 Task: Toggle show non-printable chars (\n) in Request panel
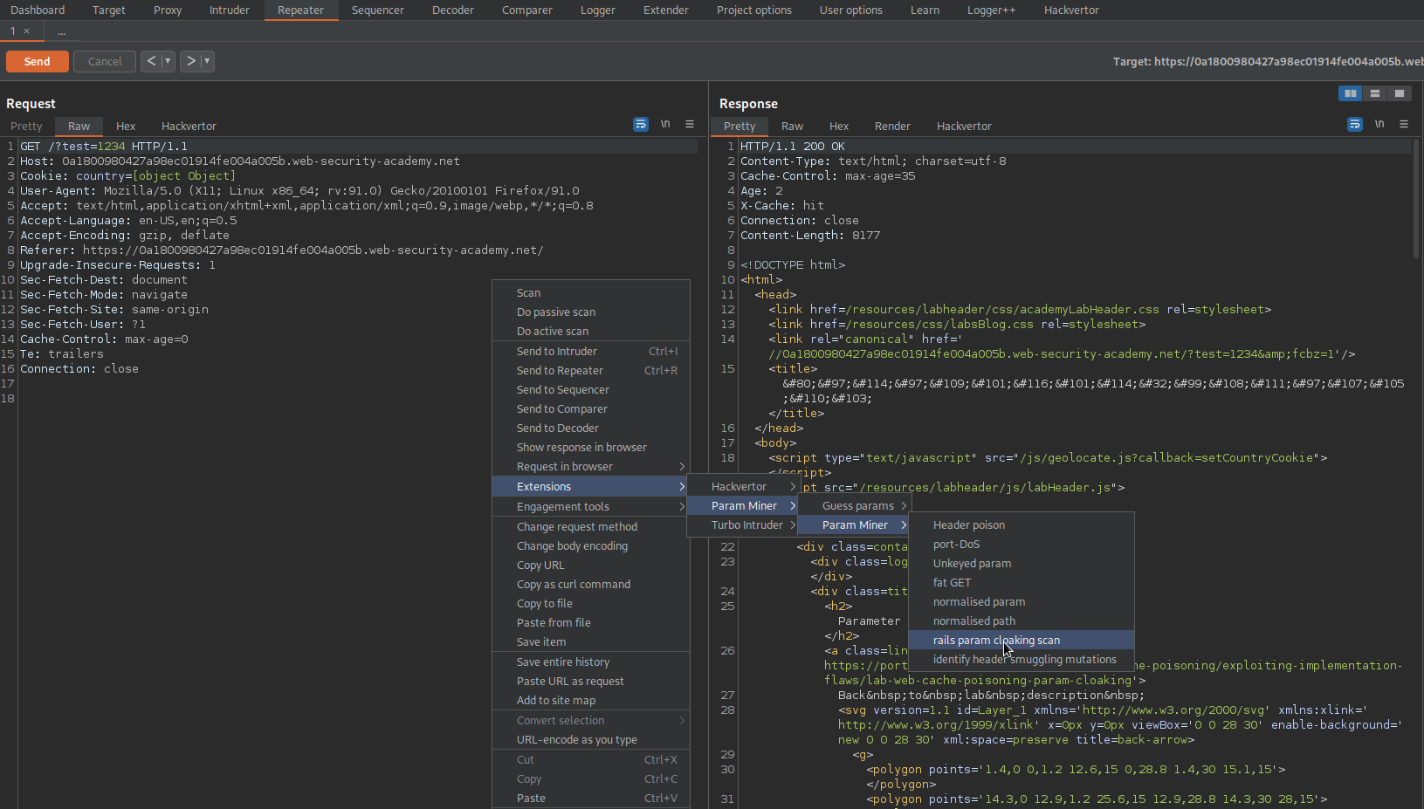pos(665,125)
